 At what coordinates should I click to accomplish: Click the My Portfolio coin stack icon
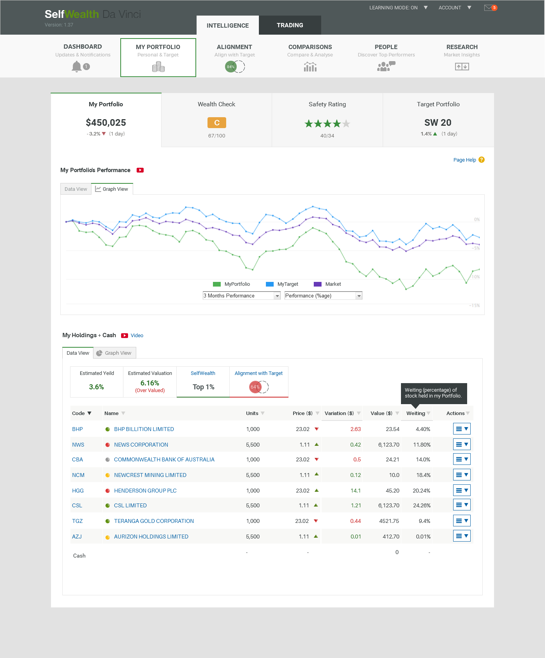tap(158, 67)
